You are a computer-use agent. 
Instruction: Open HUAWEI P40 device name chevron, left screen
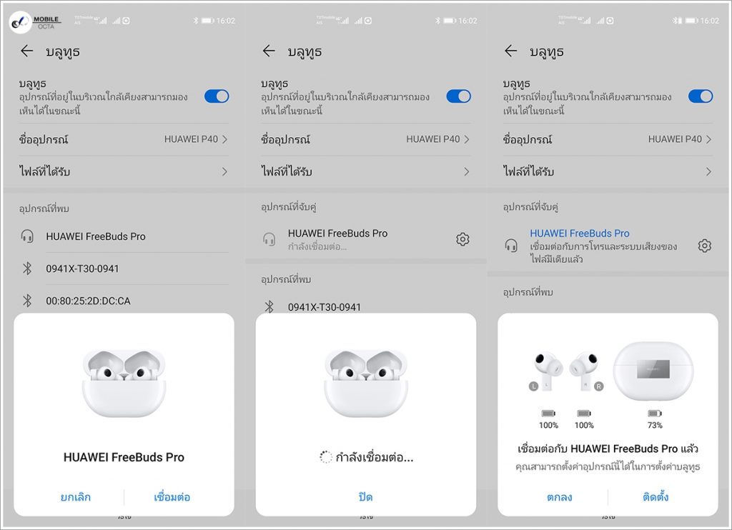pyautogui.click(x=224, y=139)
